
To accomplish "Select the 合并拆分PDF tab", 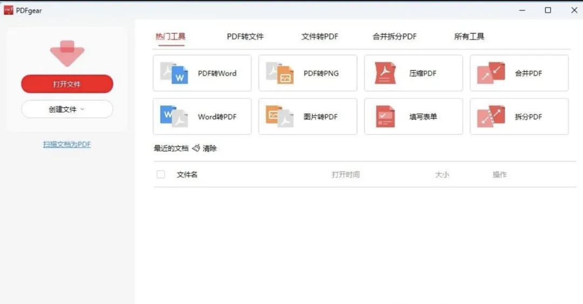I will [395, 37].
